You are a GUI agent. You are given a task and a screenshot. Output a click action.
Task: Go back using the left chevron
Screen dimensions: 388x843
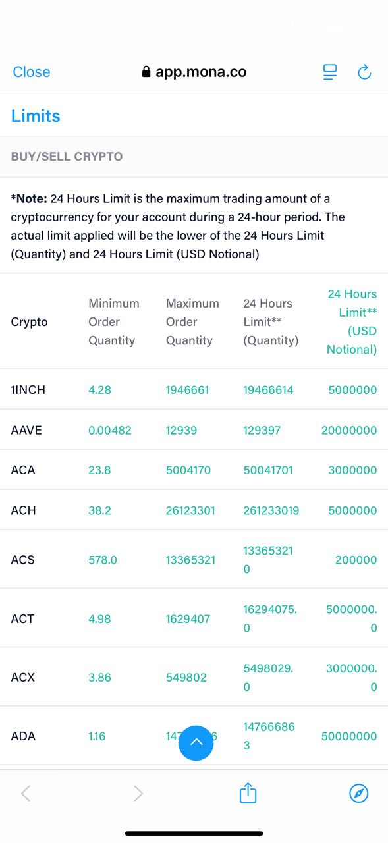point(26,794)
